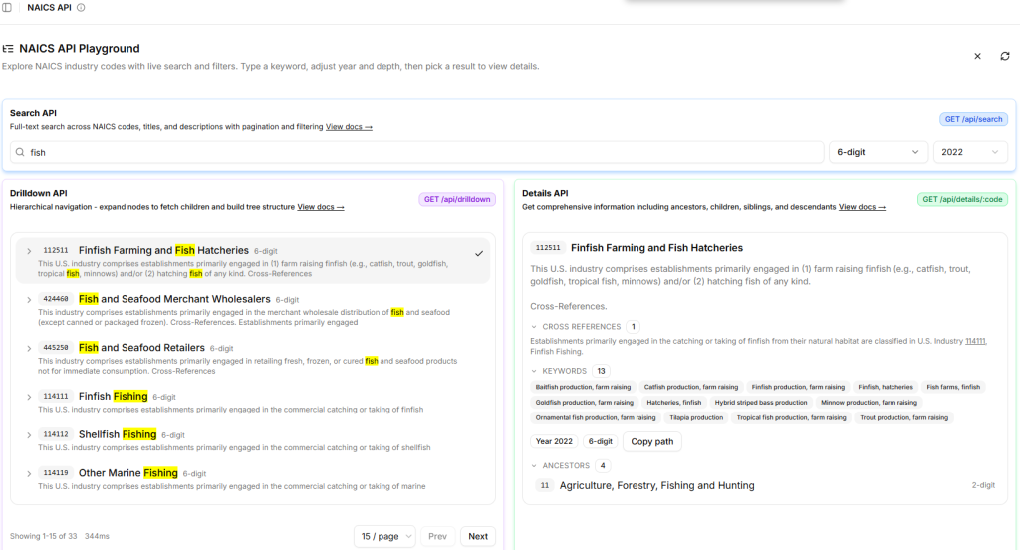The image size is (1020, 550).
Task: Click the GET /api/search badge
Action: coord(973,119)
